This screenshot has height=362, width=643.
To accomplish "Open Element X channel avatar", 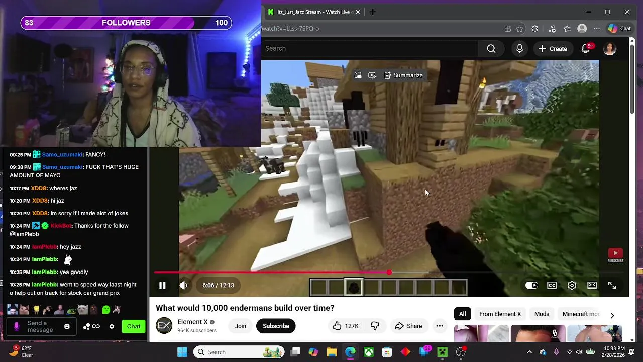I will [164, 326].
